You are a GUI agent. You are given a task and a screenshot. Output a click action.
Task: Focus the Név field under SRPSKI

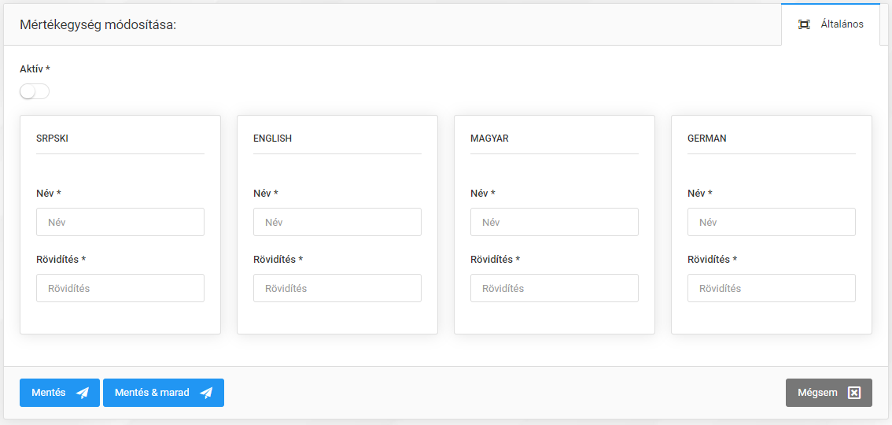(x=120, y=222)
